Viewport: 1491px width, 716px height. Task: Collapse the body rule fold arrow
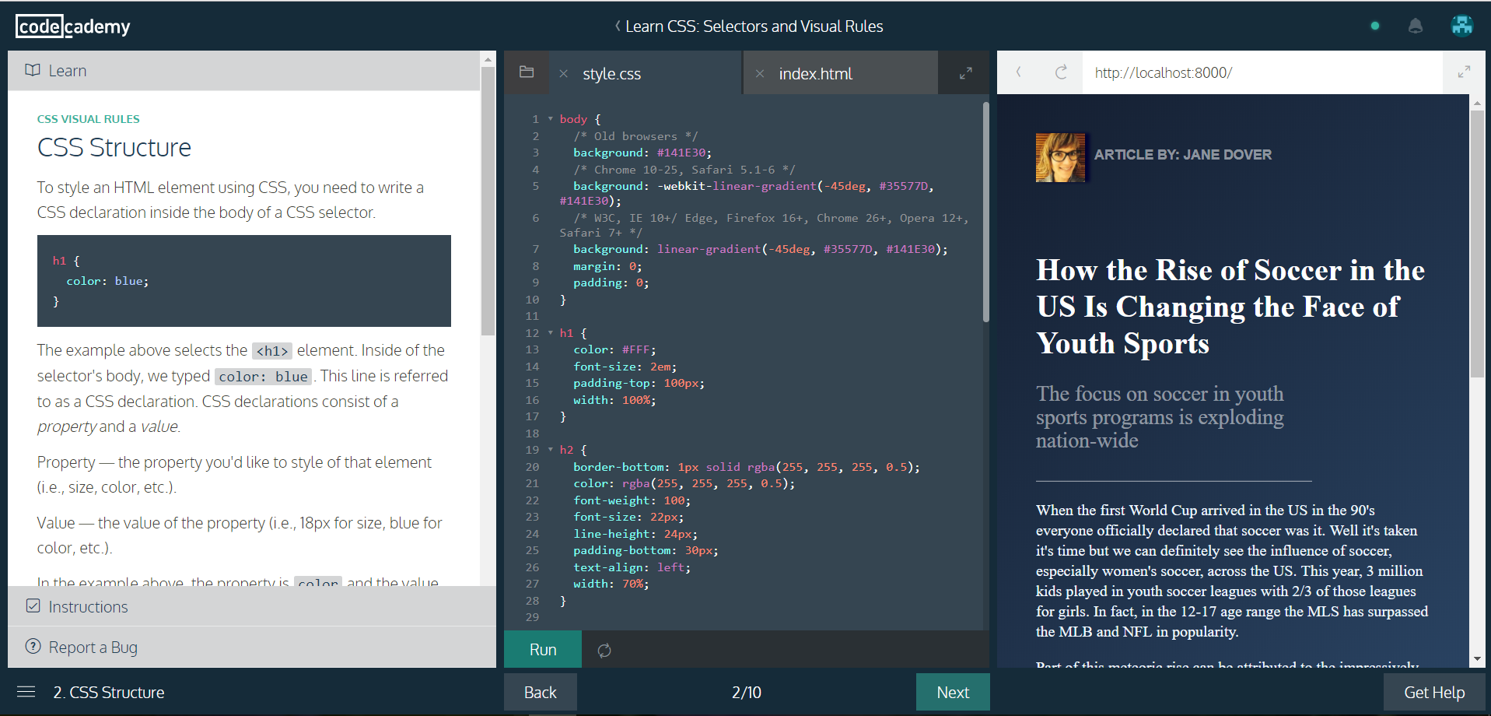click(x=550, y=118)
